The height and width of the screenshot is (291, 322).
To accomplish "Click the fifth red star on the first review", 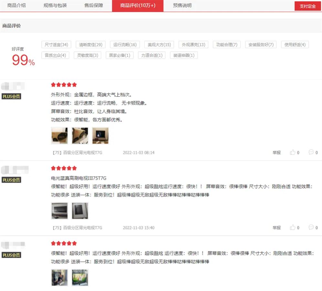I will (x=74, y=84).
